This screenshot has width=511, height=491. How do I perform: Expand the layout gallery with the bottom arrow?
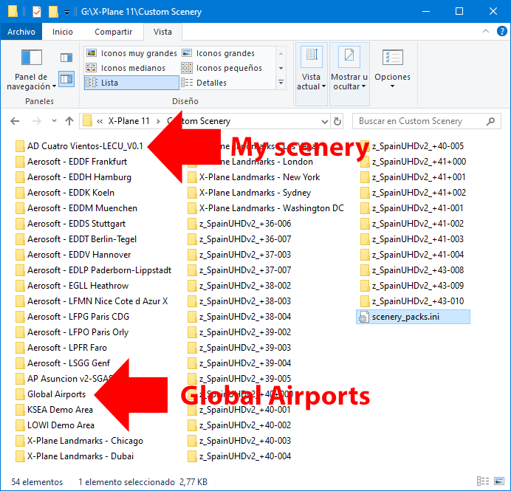coord(281,83)
